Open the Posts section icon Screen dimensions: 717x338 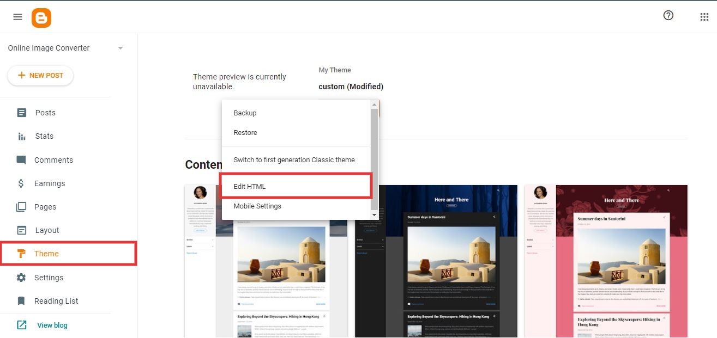coord(21,112)
